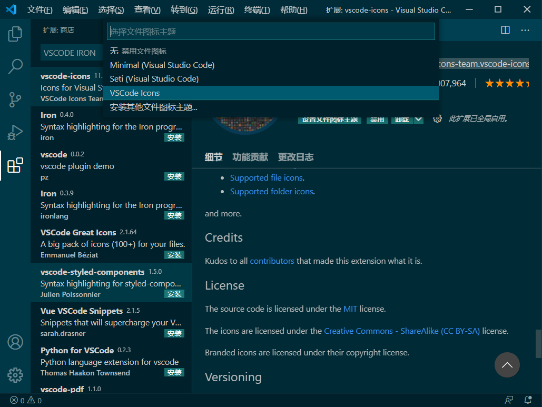
Task: Open the Explorer view in activity bar
Action: pos(15,34)
